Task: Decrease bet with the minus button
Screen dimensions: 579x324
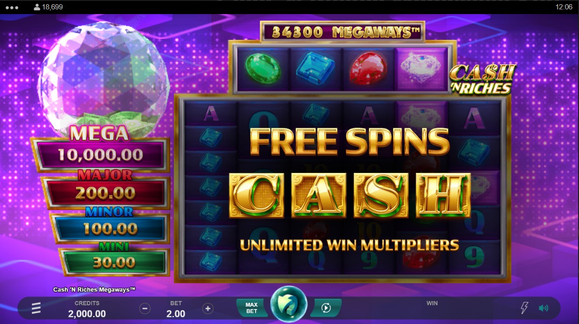Action: pyautogui.click(x=145, y=309)
